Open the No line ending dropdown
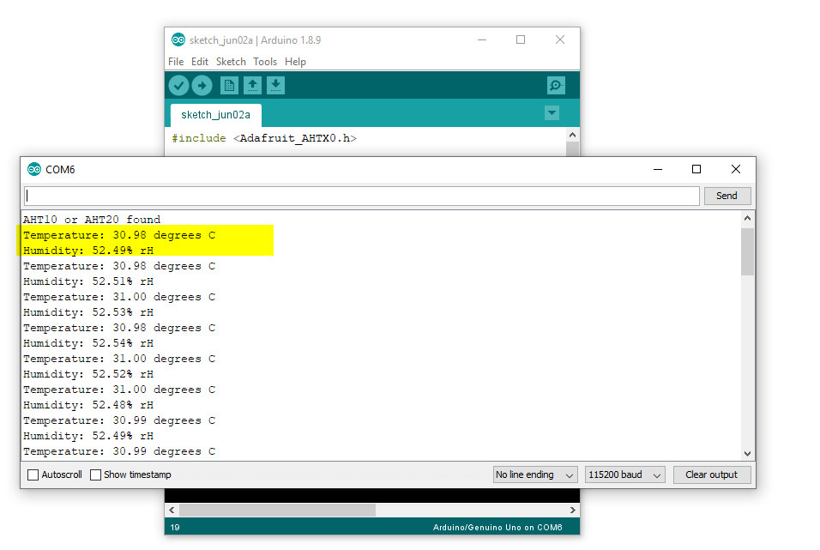 pos(535,474)
